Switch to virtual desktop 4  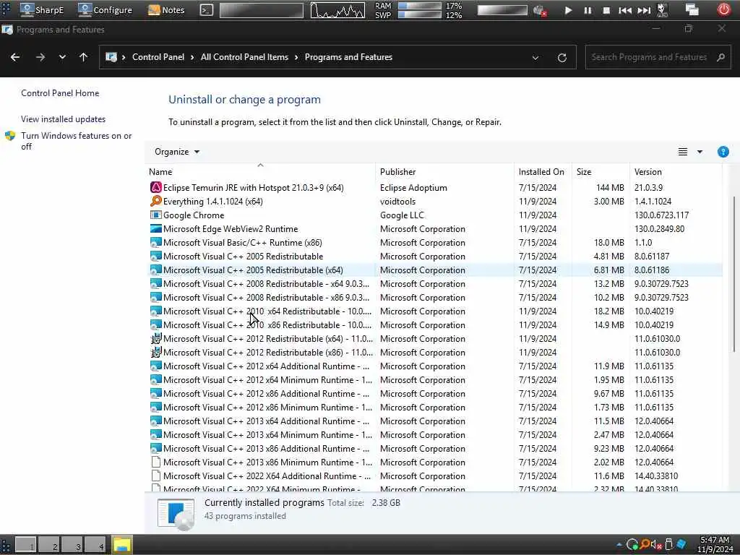coord(95,545)
